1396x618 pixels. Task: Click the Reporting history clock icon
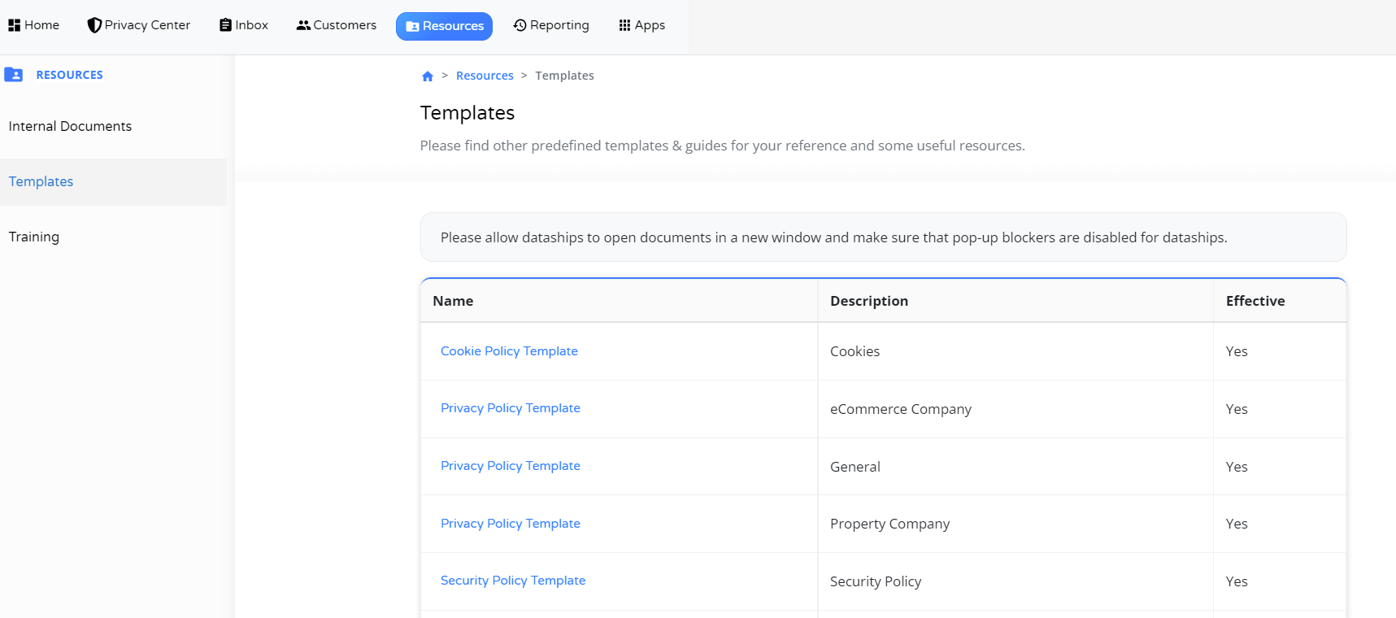click(520, 25)
